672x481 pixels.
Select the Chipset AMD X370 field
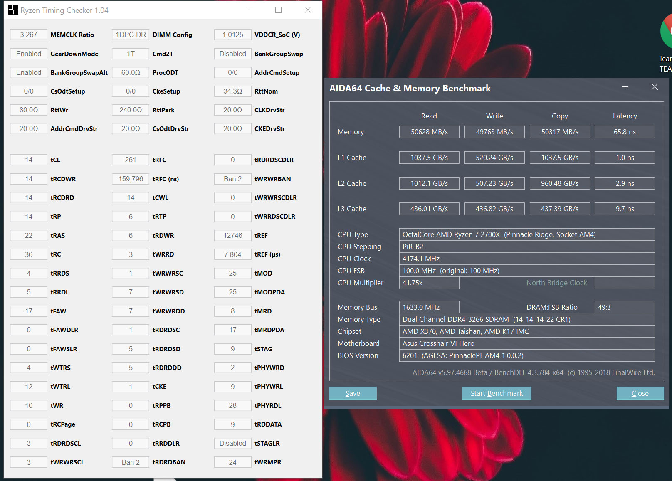[x=527, y=331]
